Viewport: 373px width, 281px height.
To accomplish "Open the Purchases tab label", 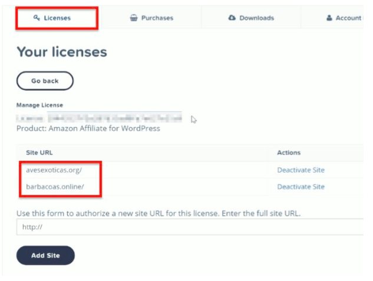I will pos(157,18).
